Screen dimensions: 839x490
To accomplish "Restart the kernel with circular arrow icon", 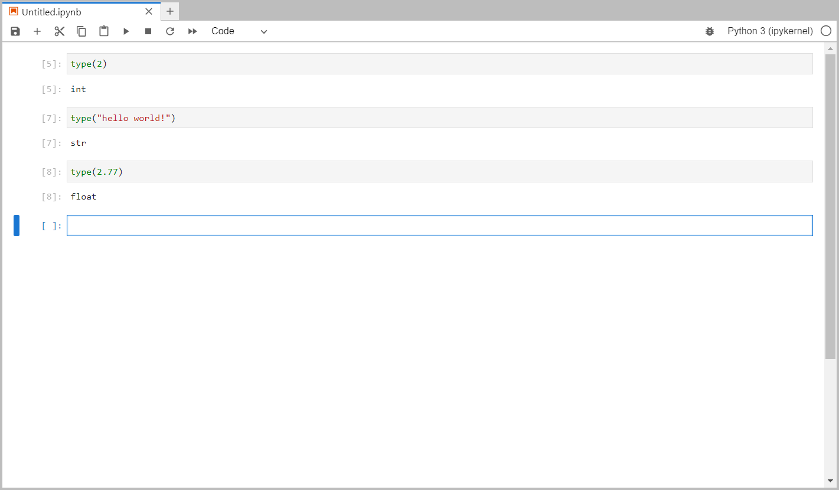I will point(170,31).
